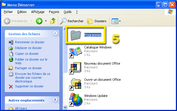The image size is (177, 111).
Task: Maximize the Menu Démarrer window
Action: [165, 5]
